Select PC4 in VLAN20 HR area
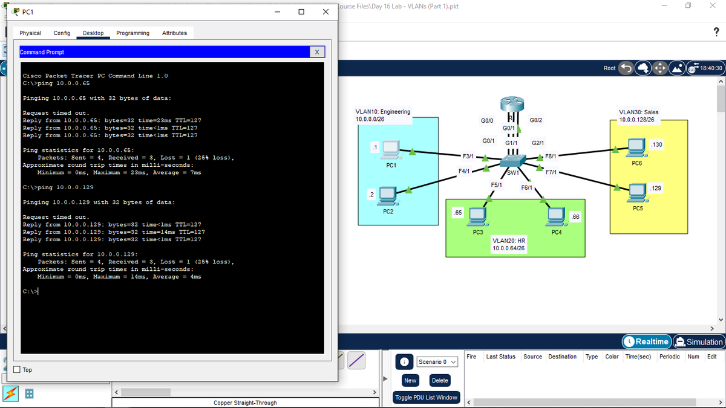 (x=557, y=218)
